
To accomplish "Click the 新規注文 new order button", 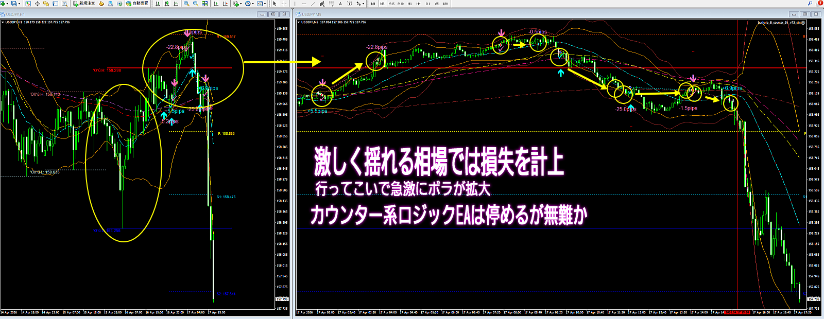I will [x=84, y=4].
